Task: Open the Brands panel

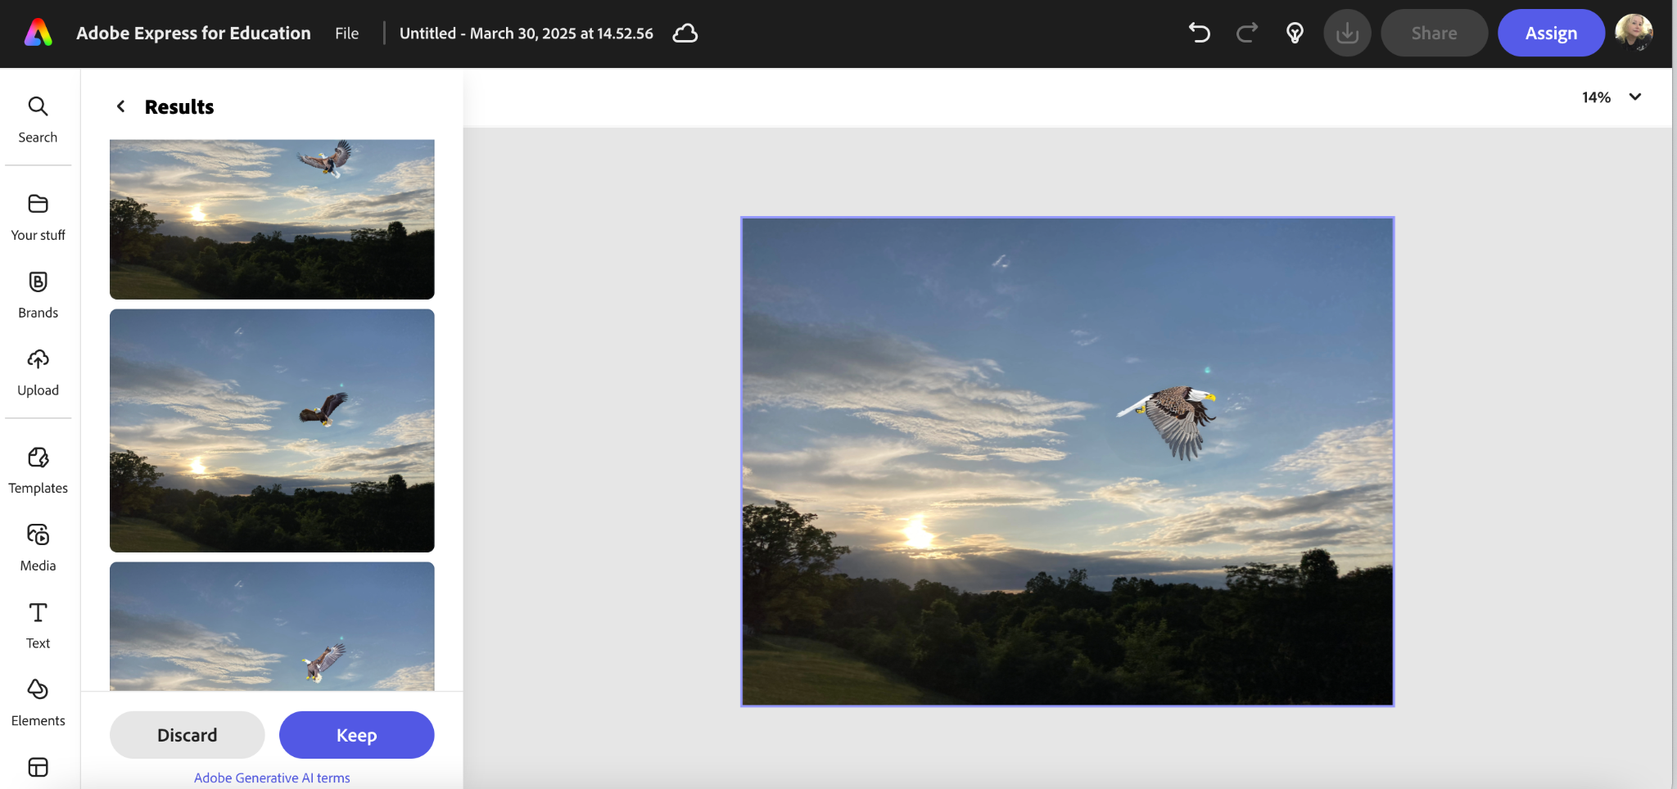Action: (38, 294)
